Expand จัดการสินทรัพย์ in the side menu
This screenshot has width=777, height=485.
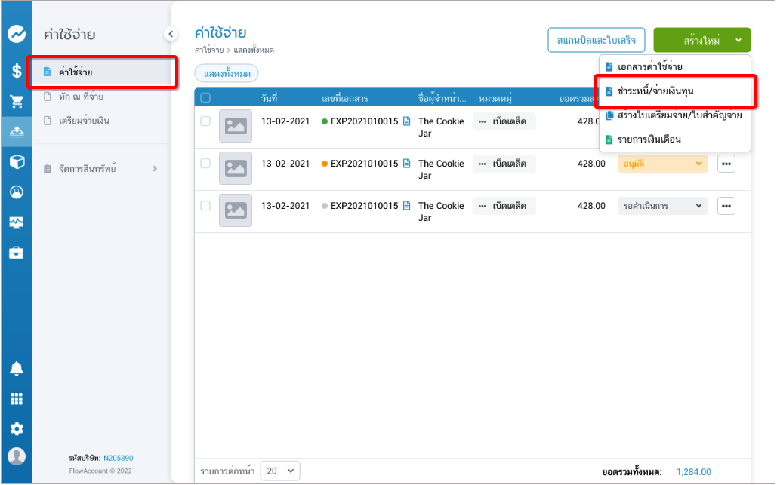(x=101, y=169)
